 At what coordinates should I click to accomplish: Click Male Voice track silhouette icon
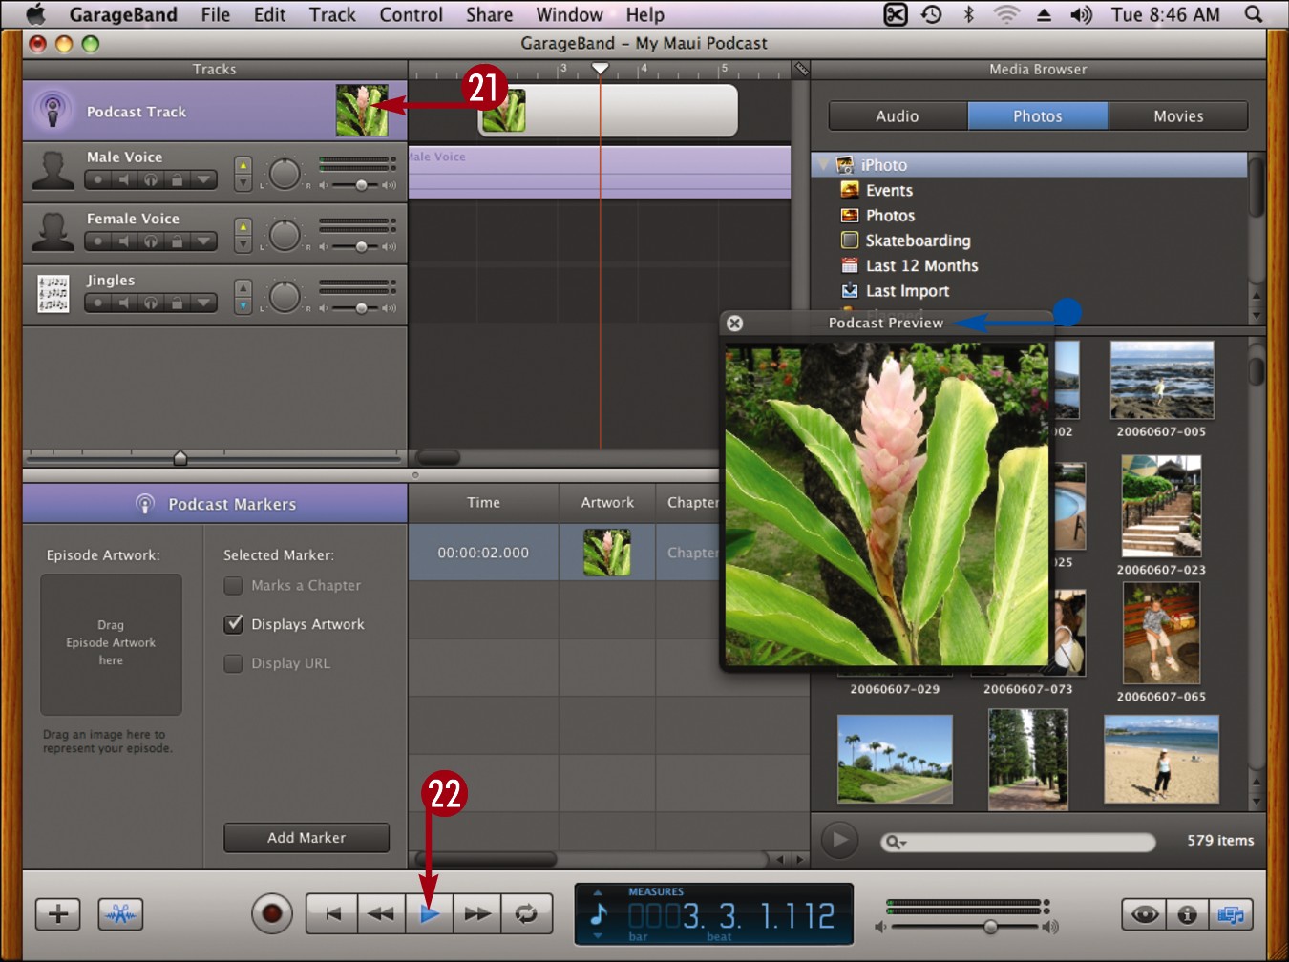point(53,171)
